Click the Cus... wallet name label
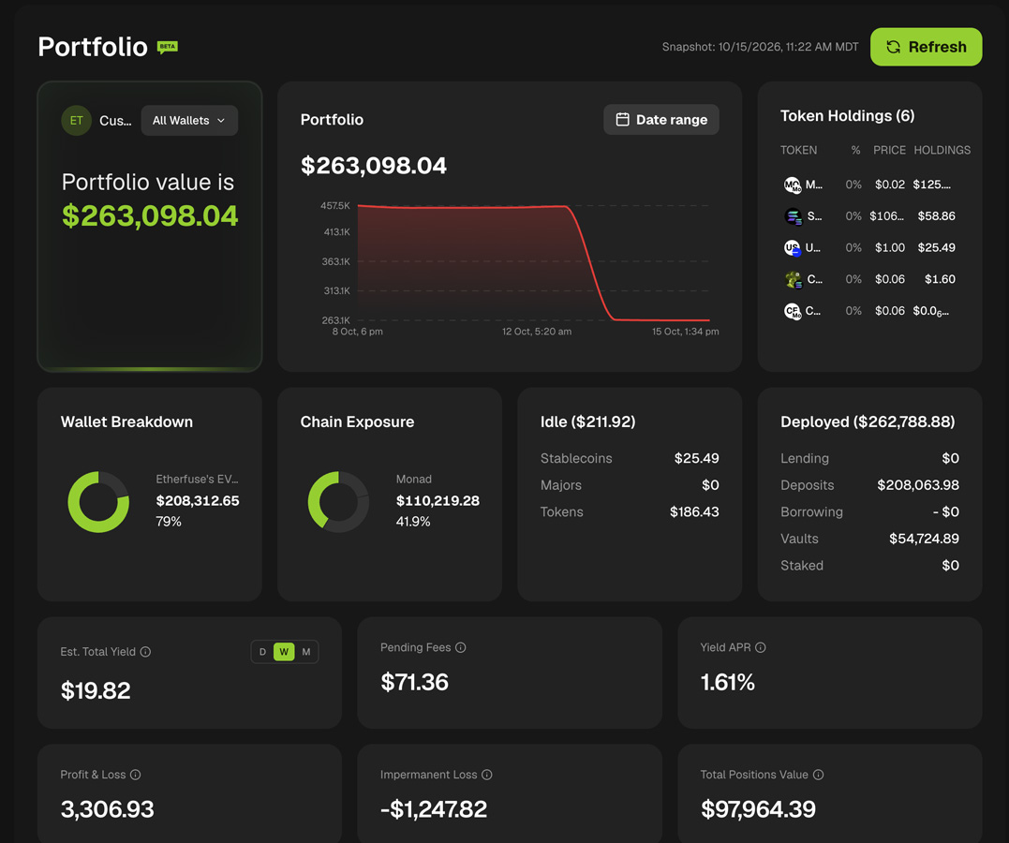This screenshot has width=1009, height=843. (115, 121)
